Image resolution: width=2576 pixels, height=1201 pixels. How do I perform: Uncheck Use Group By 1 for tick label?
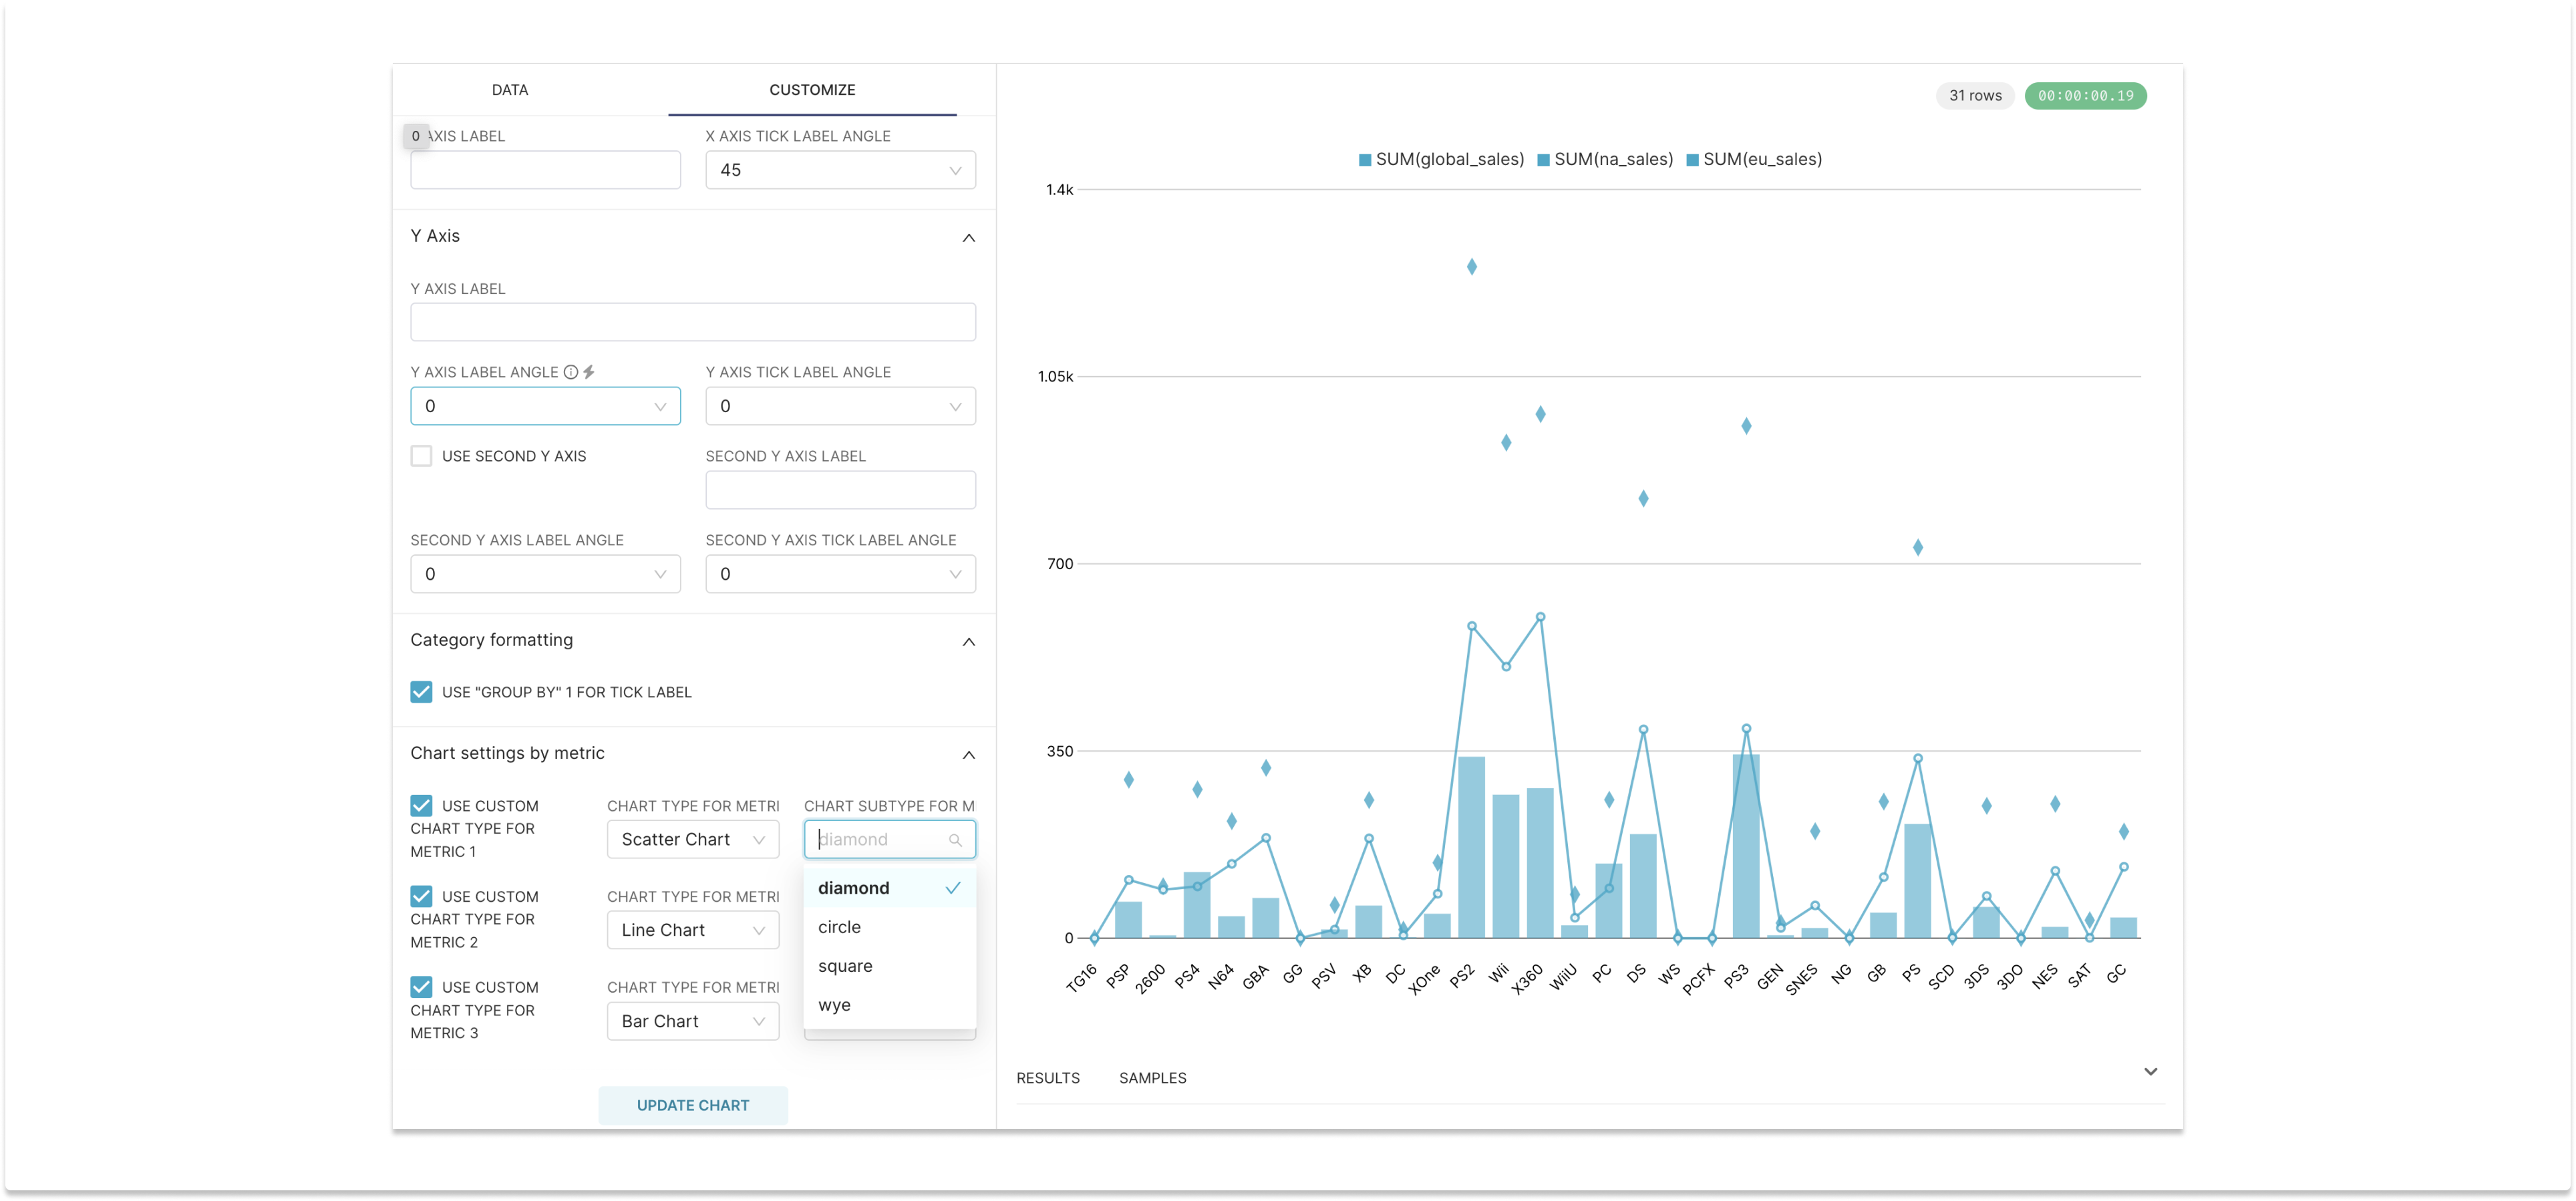click(x=421, y=692)
